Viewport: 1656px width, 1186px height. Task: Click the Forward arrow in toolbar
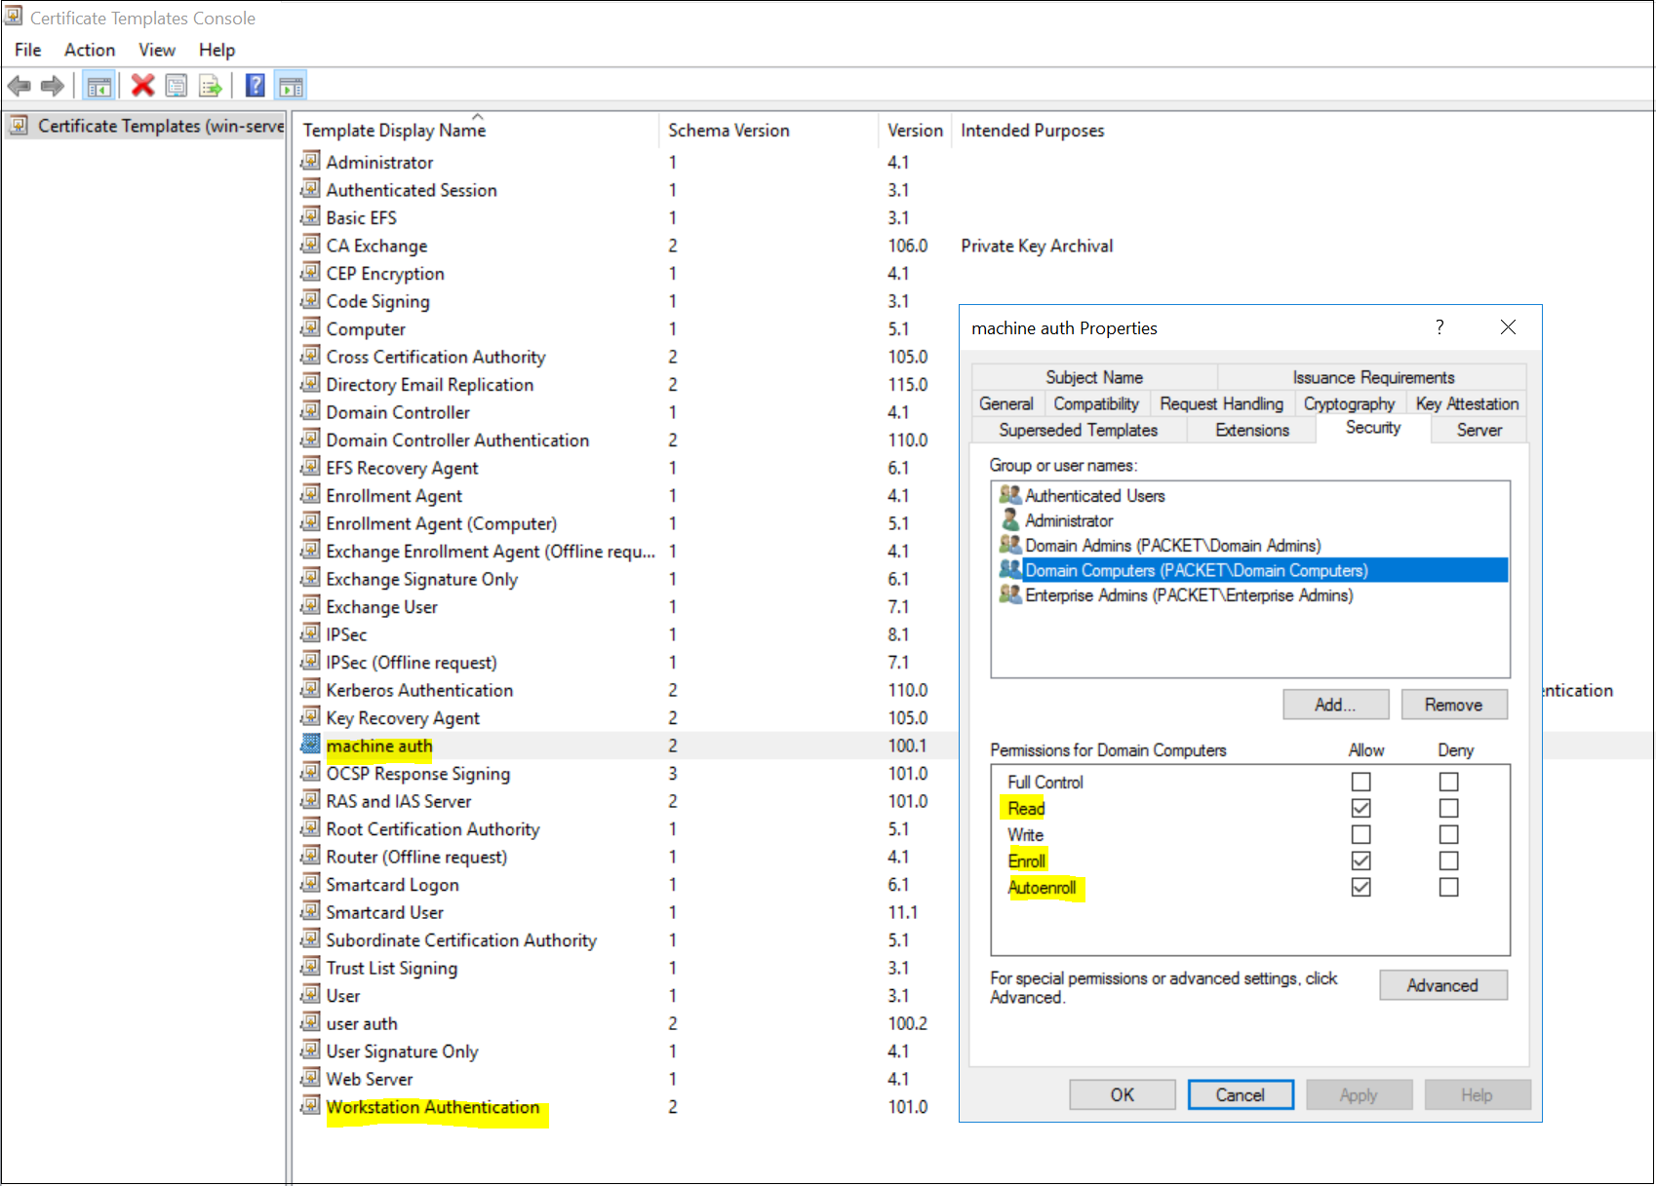[53, 86]
